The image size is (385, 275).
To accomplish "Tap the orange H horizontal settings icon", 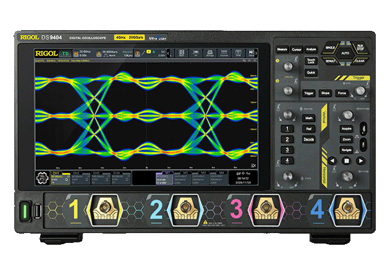I will point(76,54).
